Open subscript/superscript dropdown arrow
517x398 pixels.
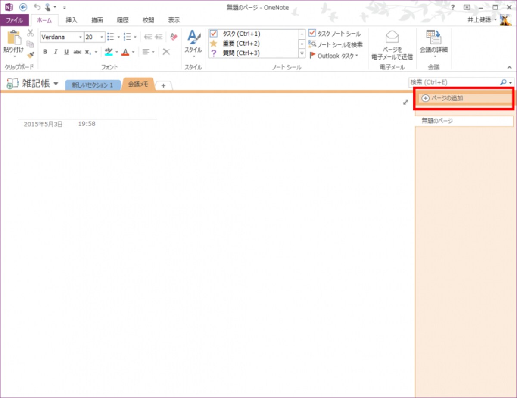(96, 52)
